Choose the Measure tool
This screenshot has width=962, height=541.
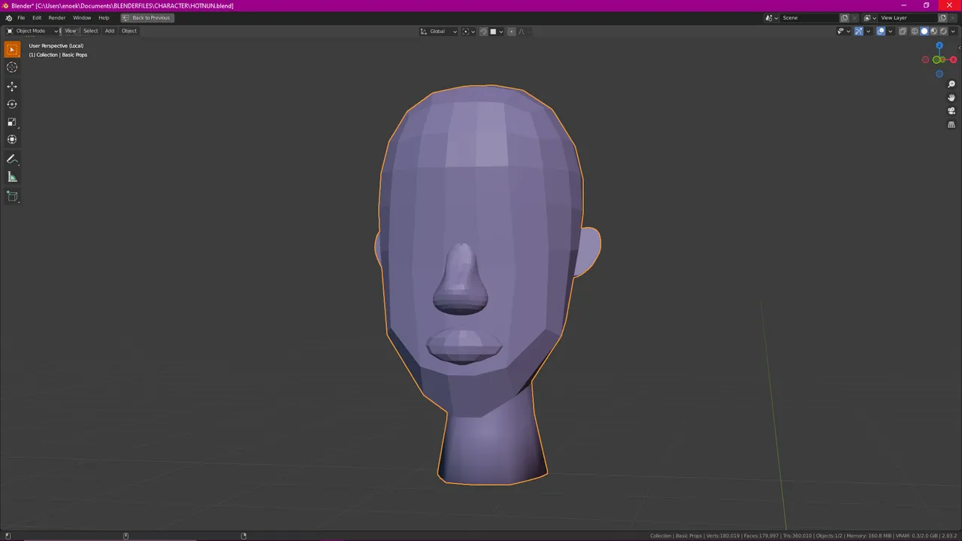click(x=12, y=177)
